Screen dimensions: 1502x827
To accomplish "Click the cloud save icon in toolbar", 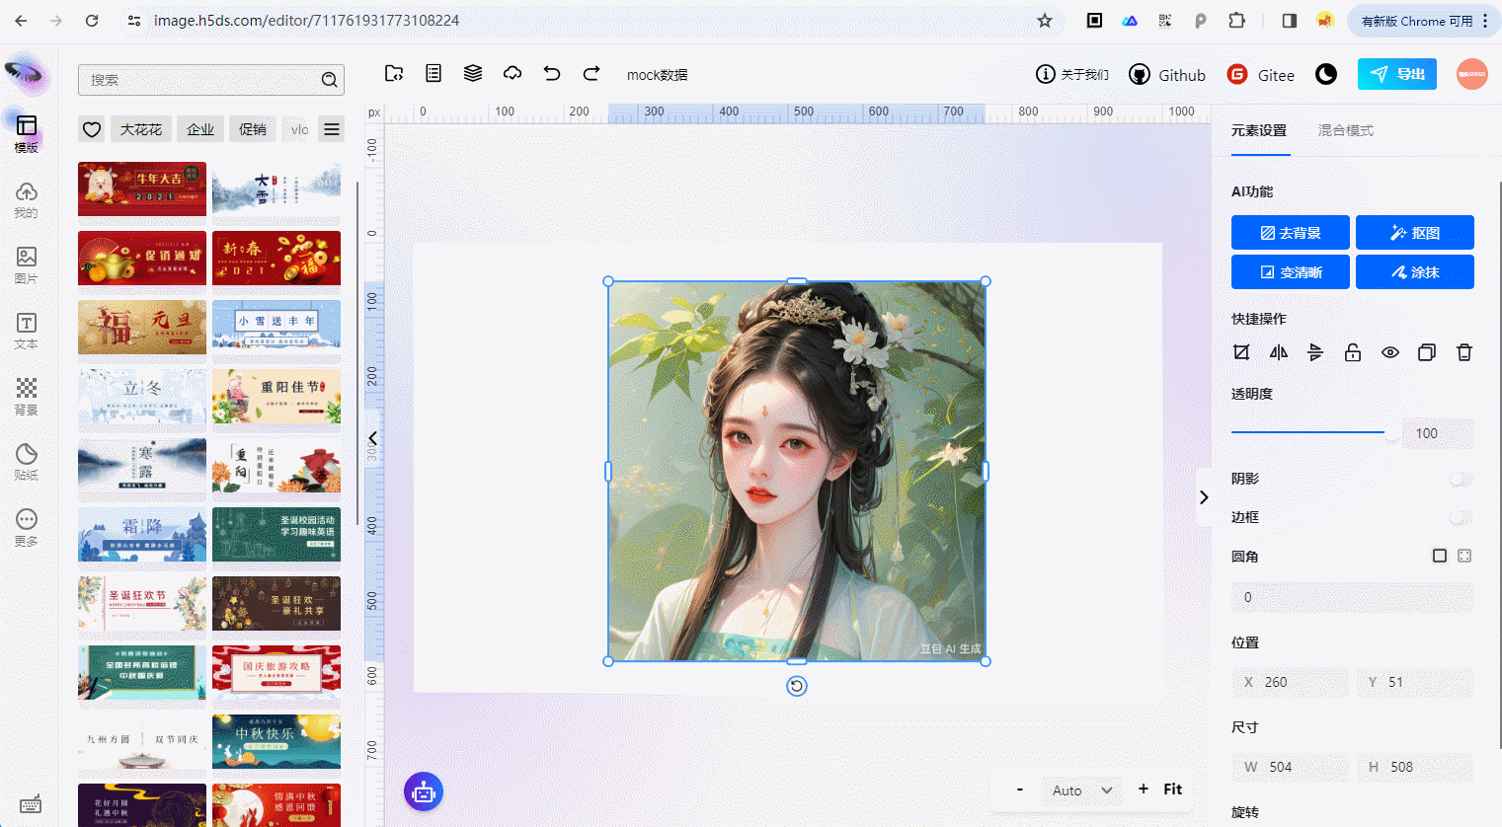I will point(513,73).
